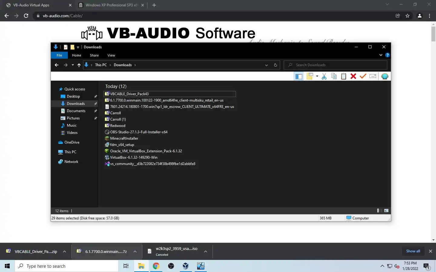Select the VBCABLE_Driver_Pack43 file
Viewport: 436px width, 272px height.
(x=129, y=94)
